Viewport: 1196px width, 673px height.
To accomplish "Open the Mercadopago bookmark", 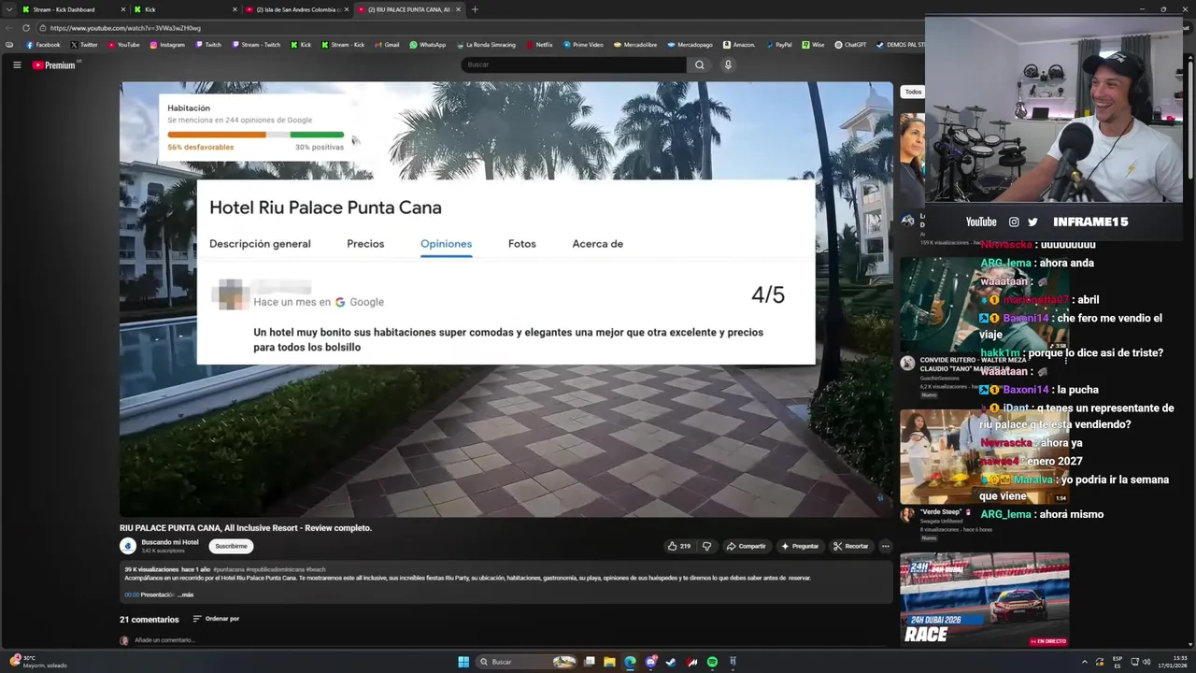I will click(690, 45).
